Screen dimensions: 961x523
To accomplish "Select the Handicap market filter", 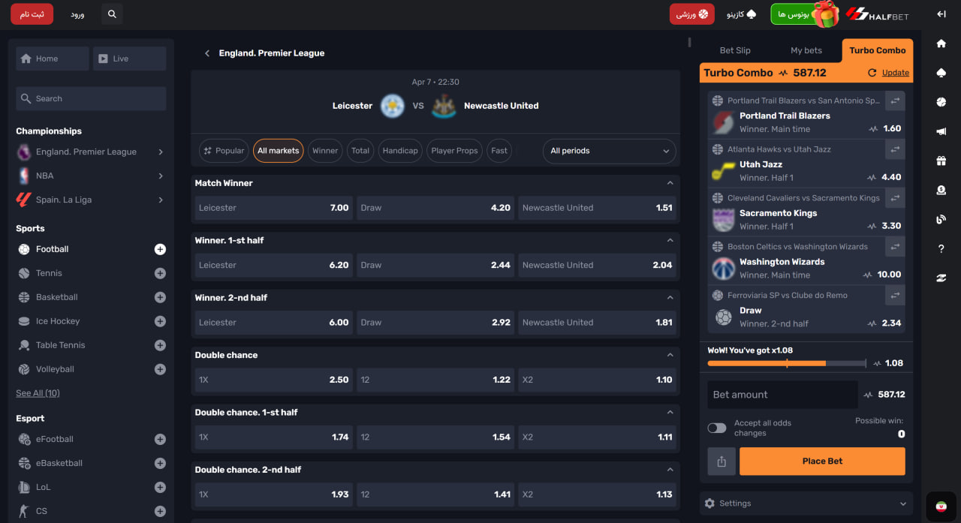I will pos(399,151).
